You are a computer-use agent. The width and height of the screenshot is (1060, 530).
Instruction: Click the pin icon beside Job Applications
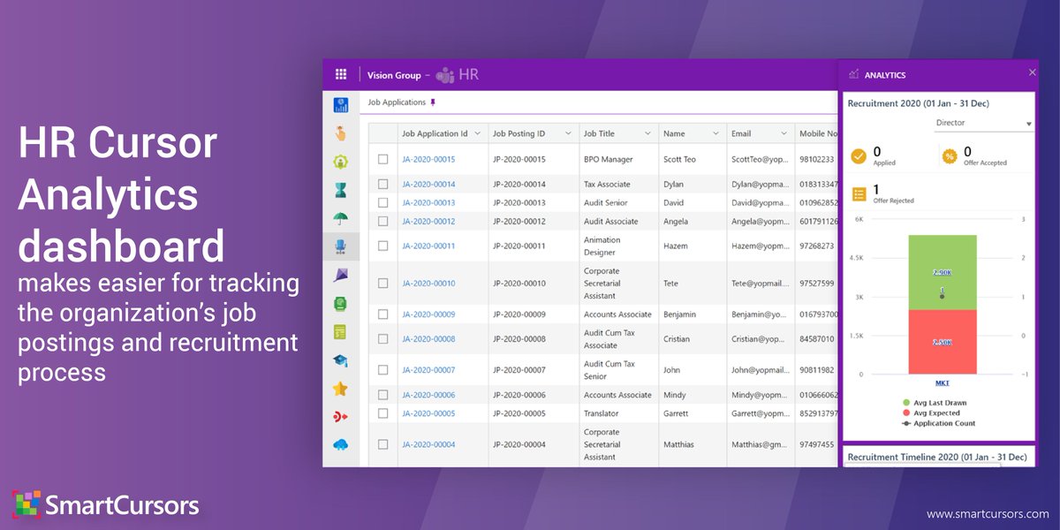coord(433,103)
